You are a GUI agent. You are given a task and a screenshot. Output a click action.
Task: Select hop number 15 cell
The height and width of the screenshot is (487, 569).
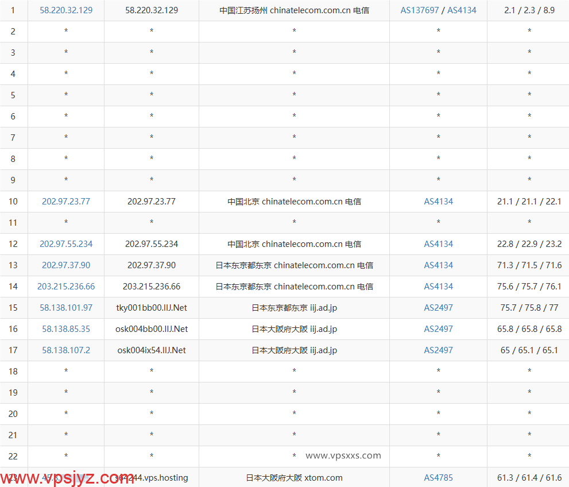(x=13, y=308)
